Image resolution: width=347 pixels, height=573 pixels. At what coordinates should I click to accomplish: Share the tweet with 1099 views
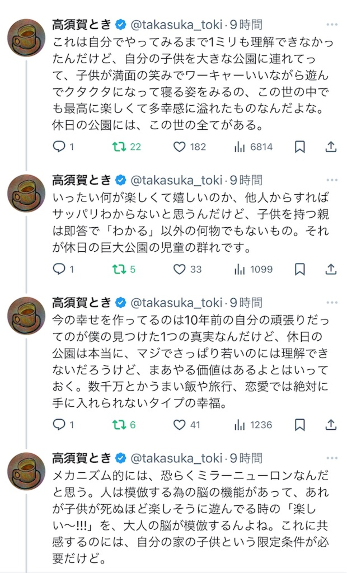click(x=331, y=269)
